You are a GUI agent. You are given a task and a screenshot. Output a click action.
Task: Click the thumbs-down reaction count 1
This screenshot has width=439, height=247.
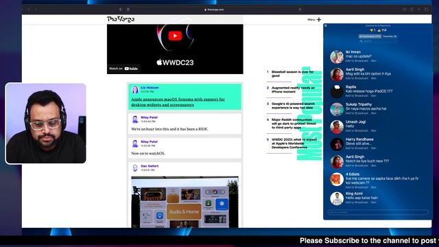pyautogui.click(x=372, y=30)
